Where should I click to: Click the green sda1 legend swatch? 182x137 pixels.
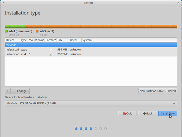[6, 31]
